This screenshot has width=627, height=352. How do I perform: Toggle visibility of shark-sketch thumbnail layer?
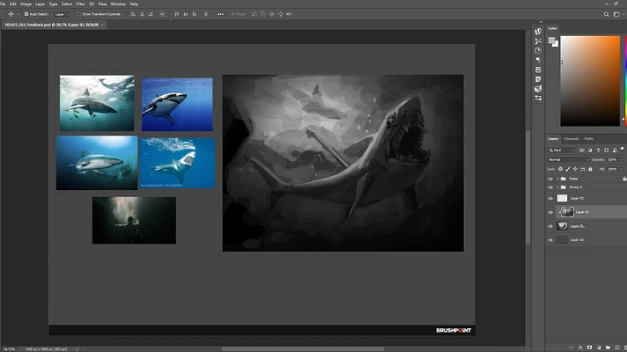click(550, 226)
